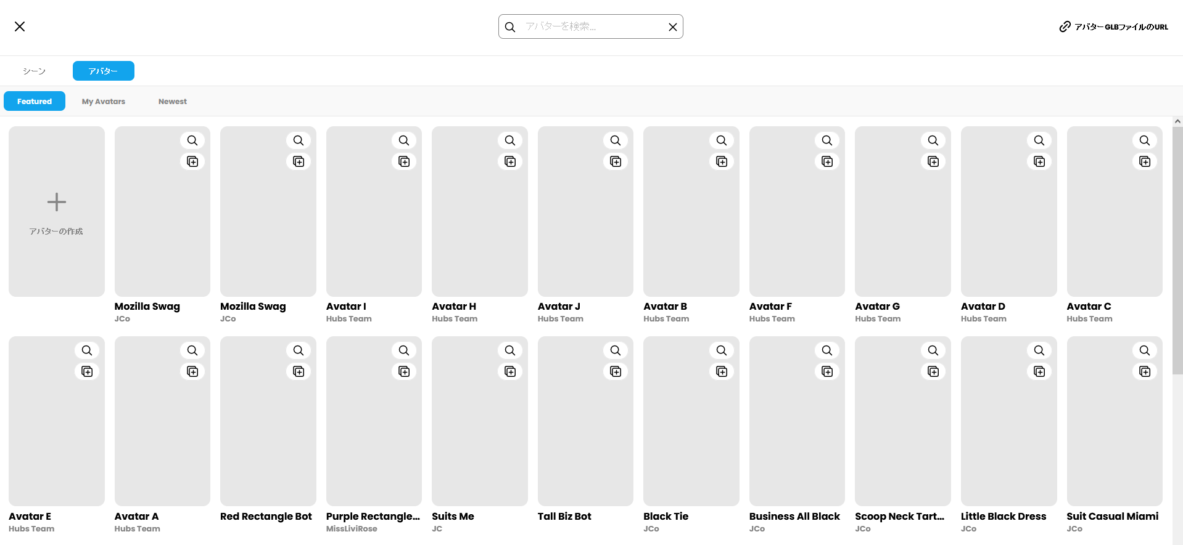1183x545 pixels.
Task: Select the Featured filter tab
Action: coord(35,101)
